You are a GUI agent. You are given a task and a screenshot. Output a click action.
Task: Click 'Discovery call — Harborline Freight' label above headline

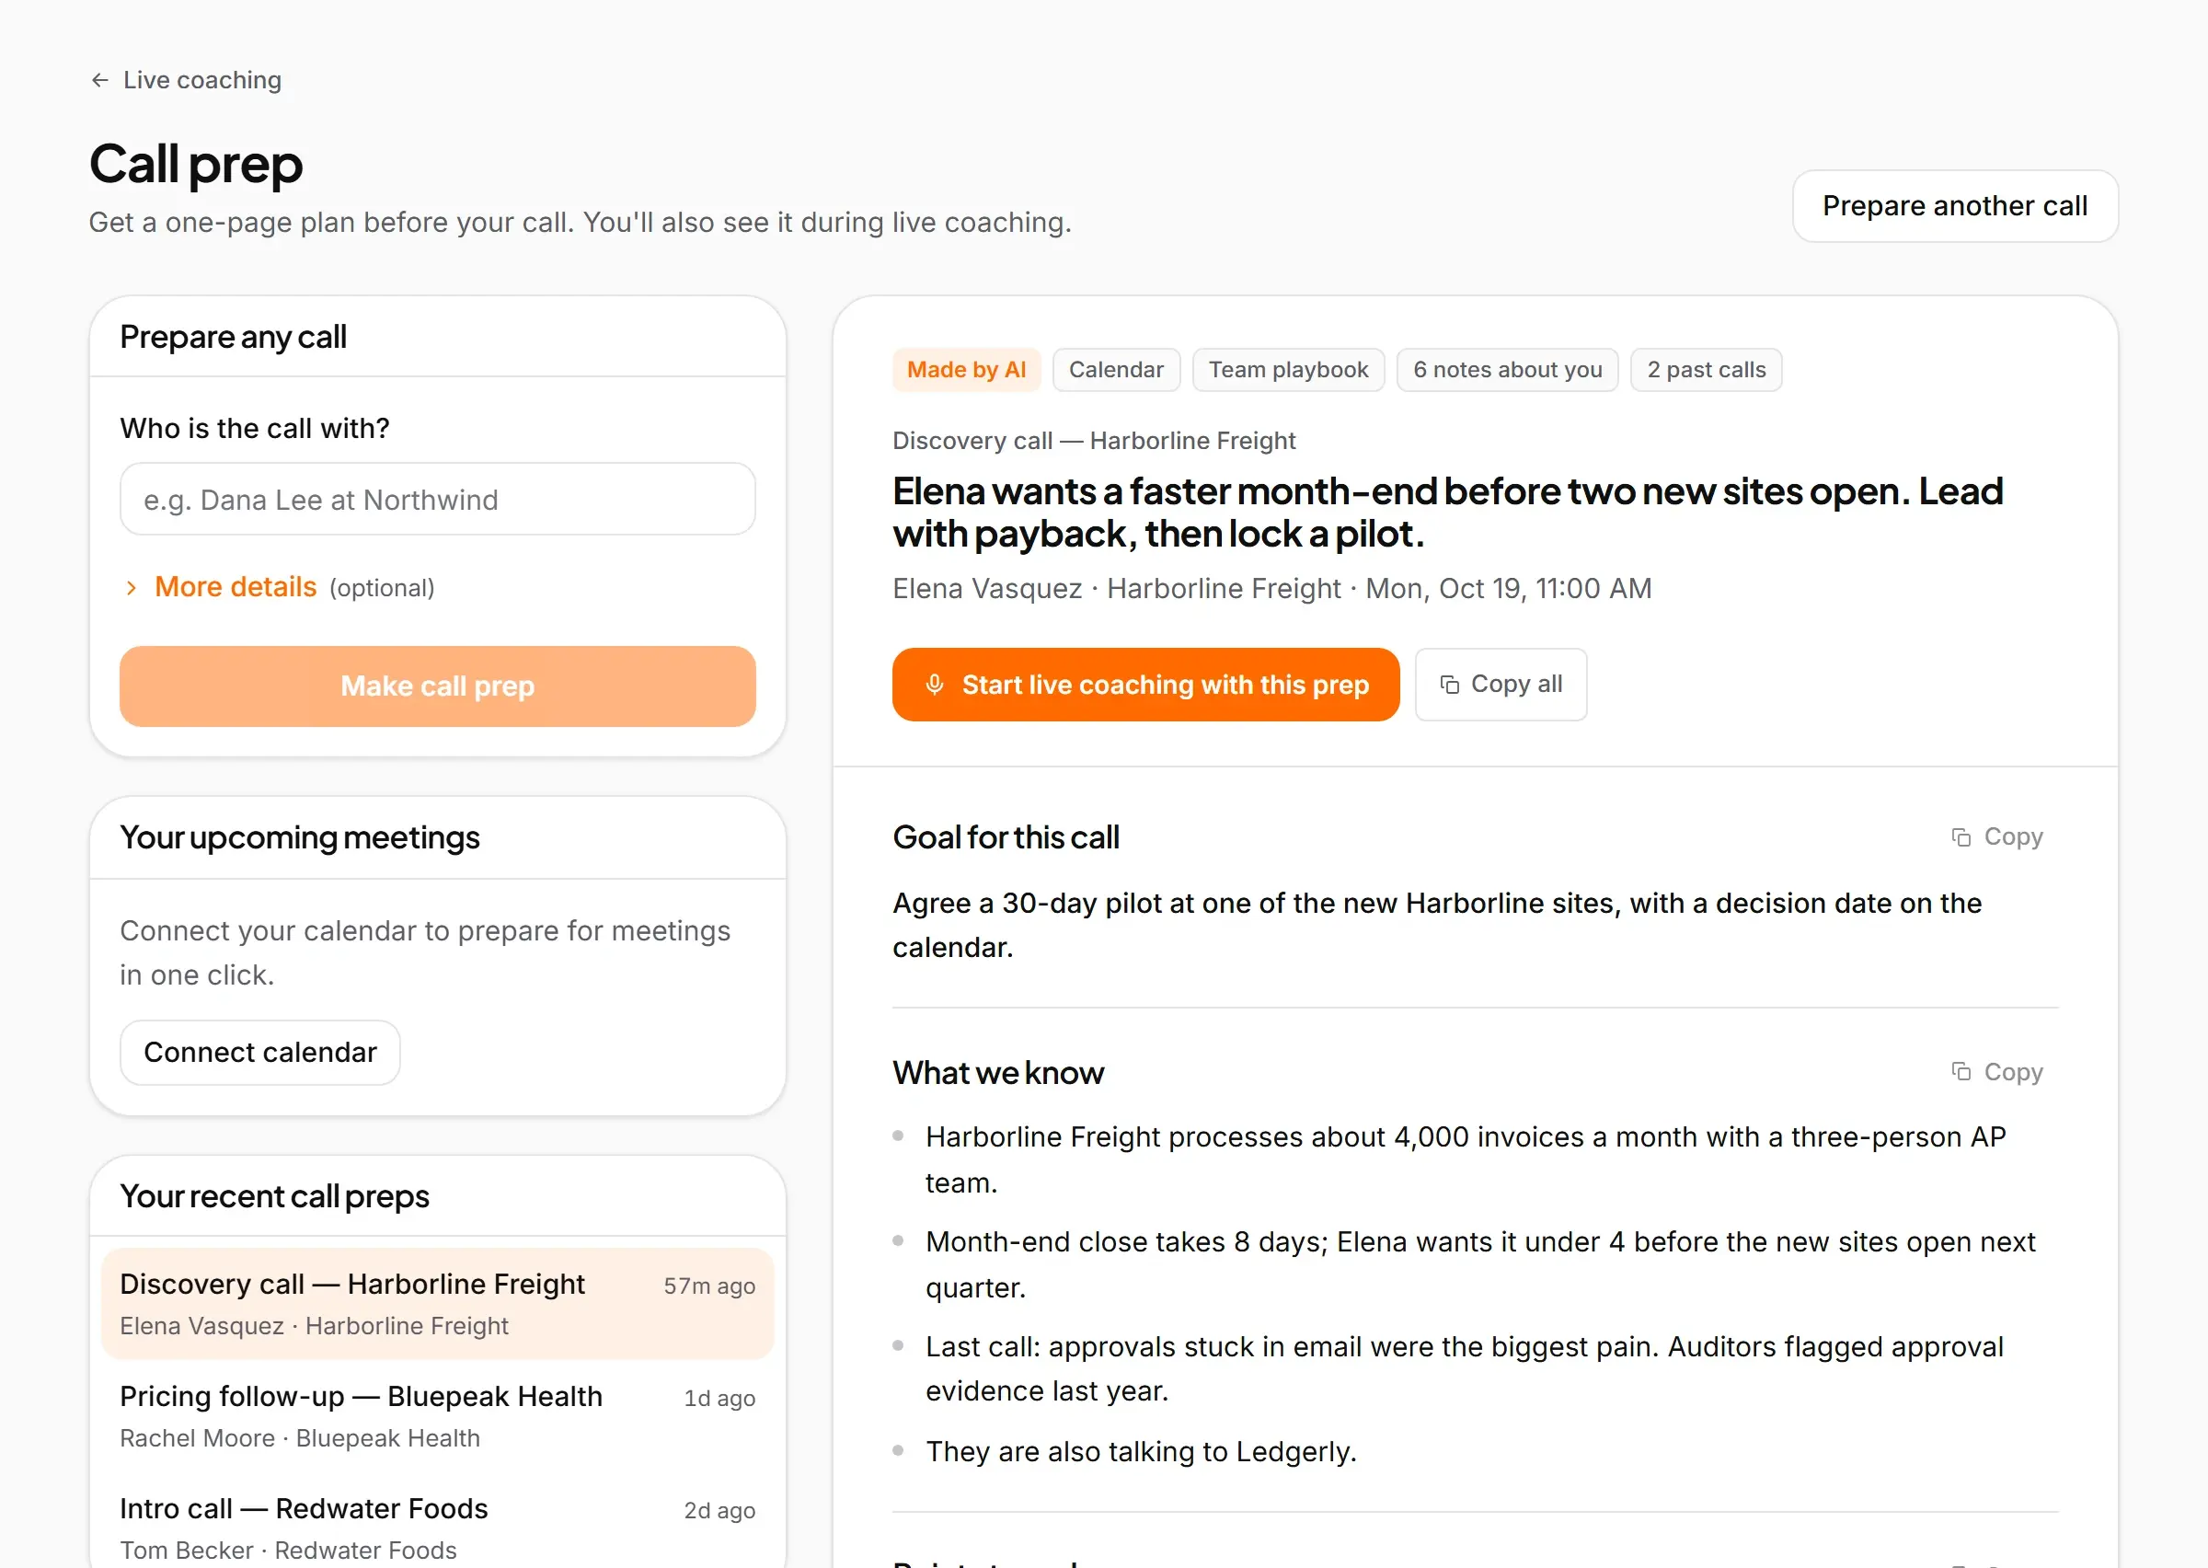[x=1093, y=440]
